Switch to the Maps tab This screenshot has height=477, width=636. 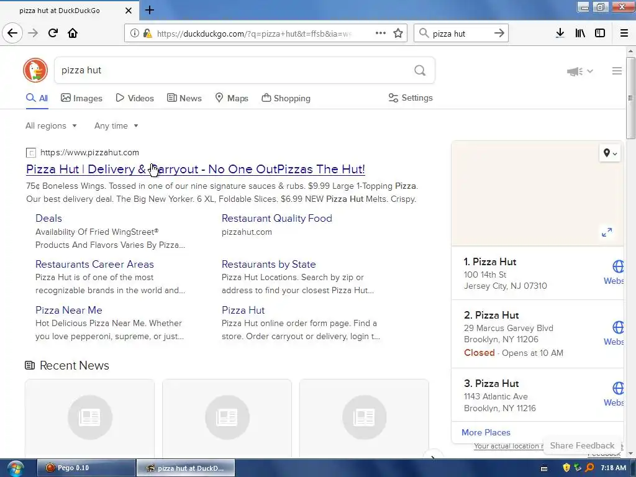coord(232,98)
